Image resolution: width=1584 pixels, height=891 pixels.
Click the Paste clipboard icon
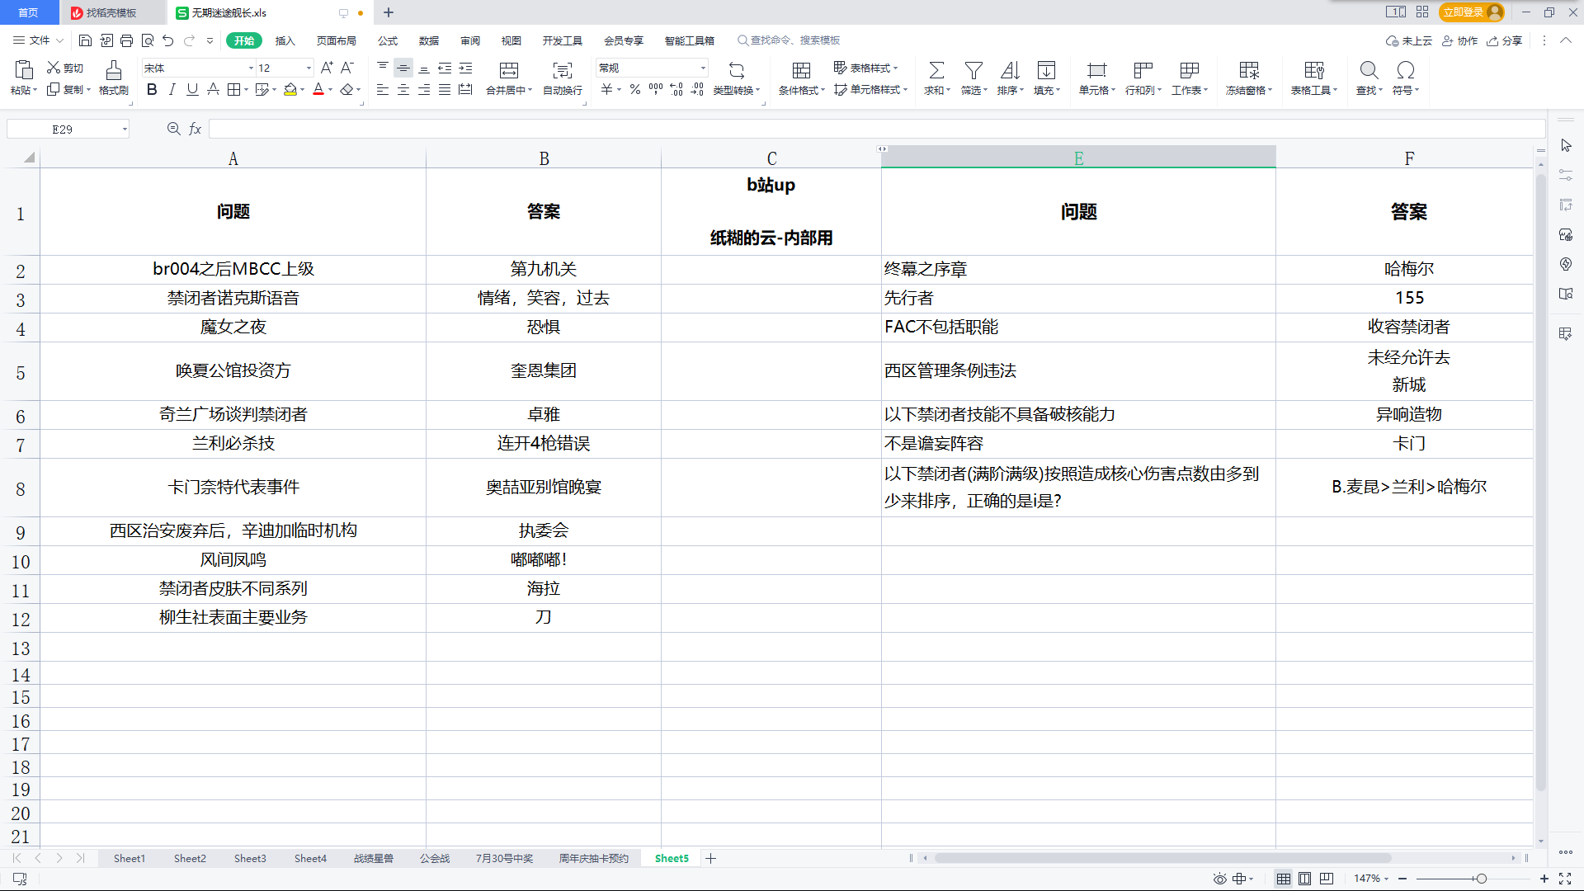tap(24, 69)
